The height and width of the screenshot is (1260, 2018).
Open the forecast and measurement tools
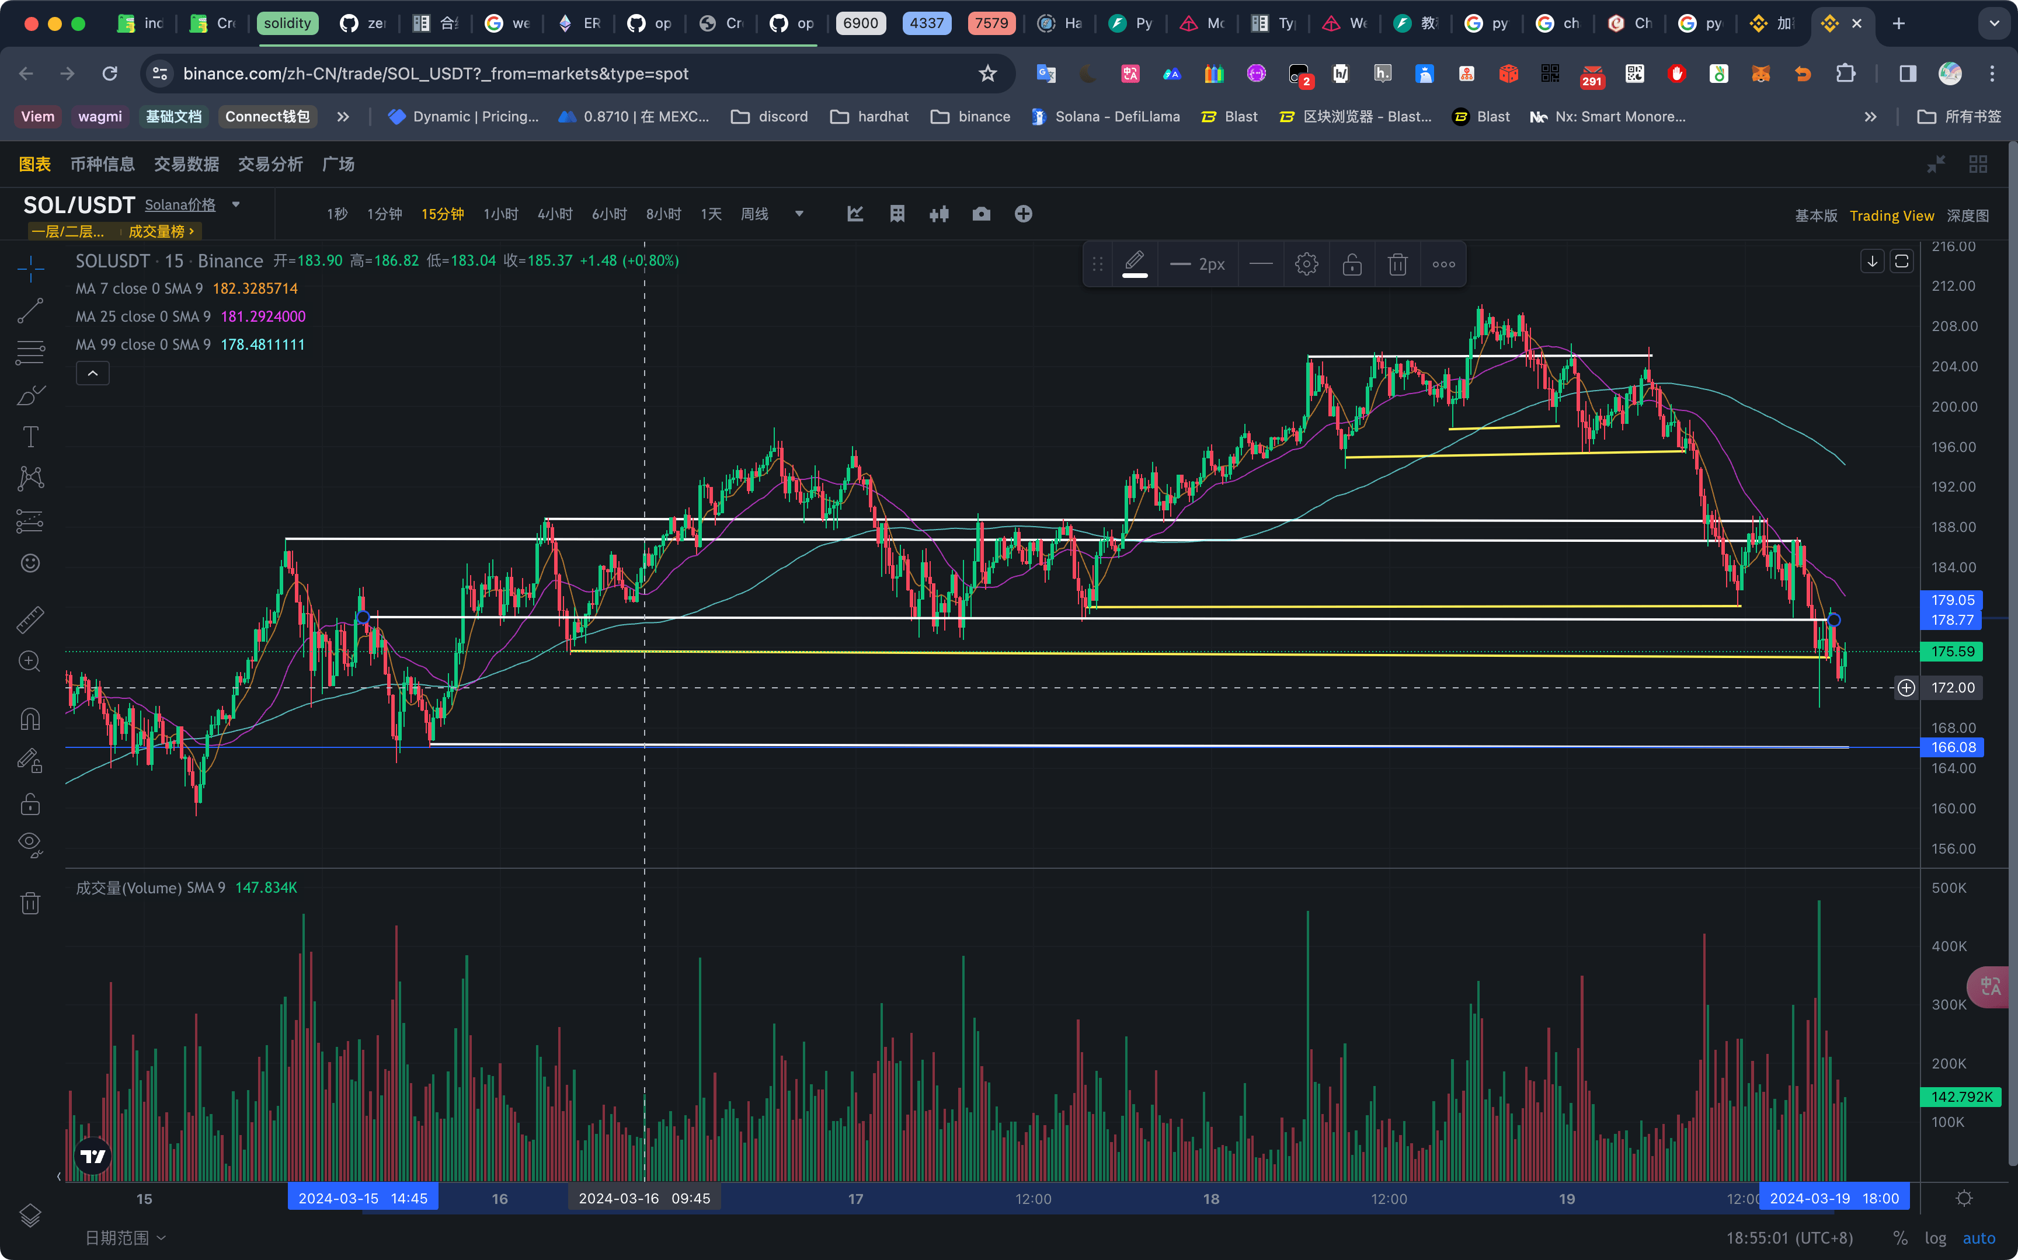click(x=30, y=521)
